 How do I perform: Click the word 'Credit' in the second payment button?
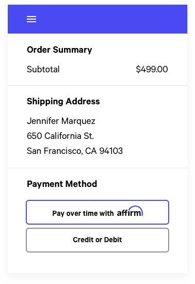83,240
